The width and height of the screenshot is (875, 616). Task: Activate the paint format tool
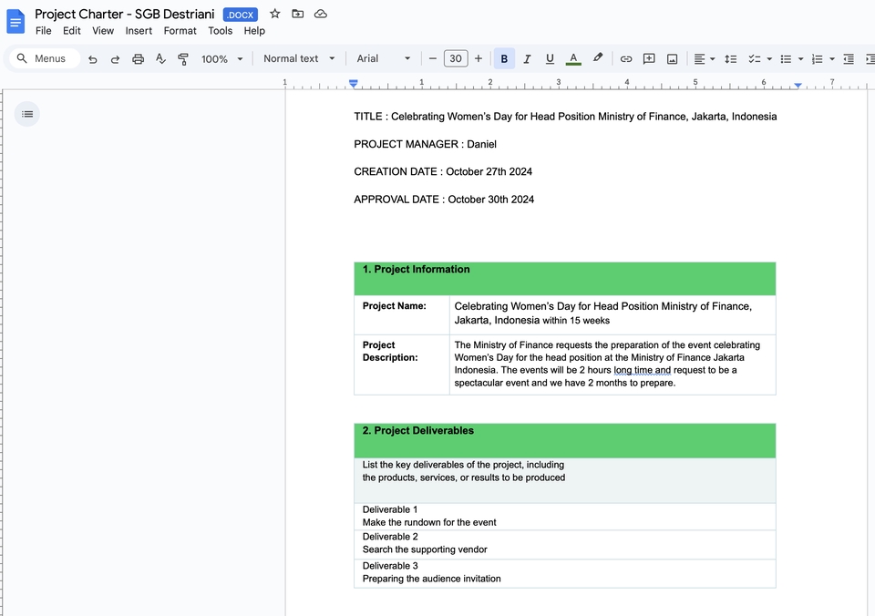(183, 59)
